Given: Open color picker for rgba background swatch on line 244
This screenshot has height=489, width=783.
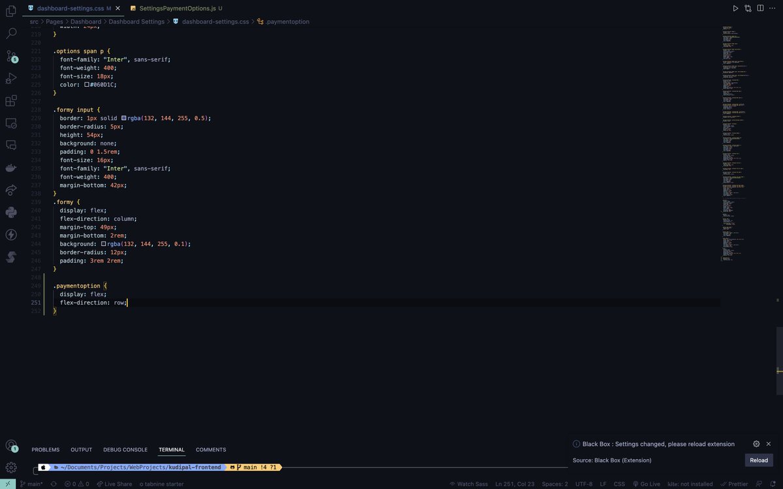Looking at the screenshot, I should (x=104, y=244).
